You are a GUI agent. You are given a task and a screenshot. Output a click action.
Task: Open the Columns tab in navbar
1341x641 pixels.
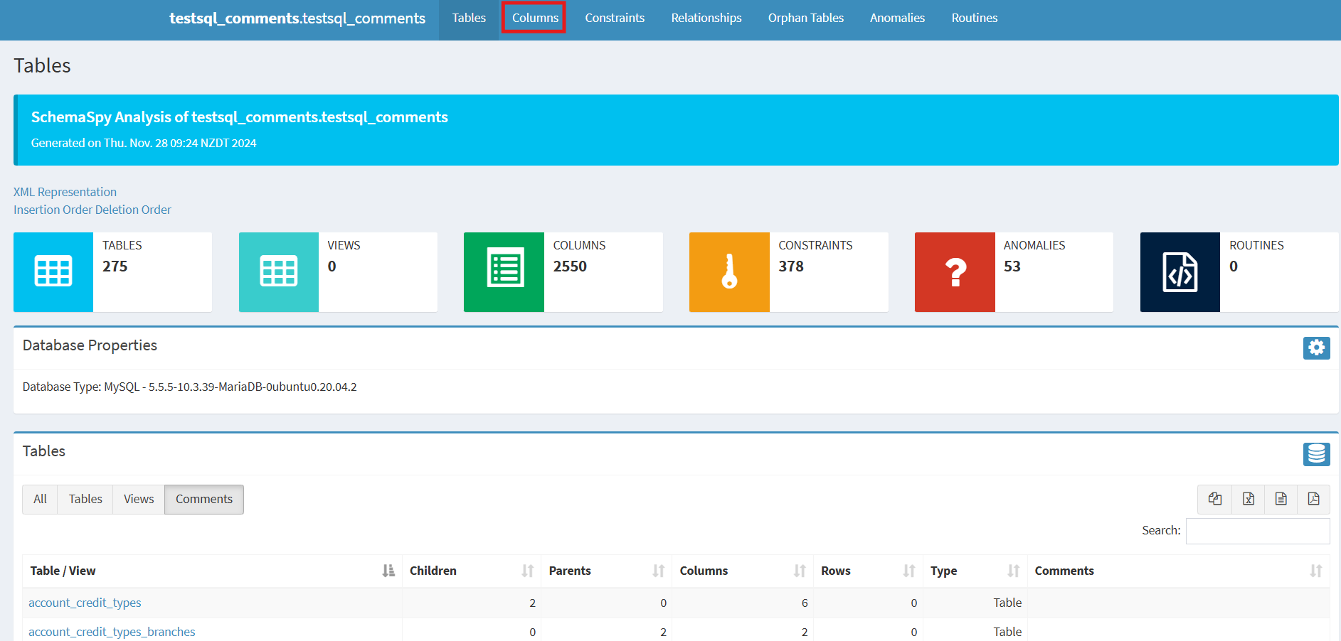click(535, 18)
